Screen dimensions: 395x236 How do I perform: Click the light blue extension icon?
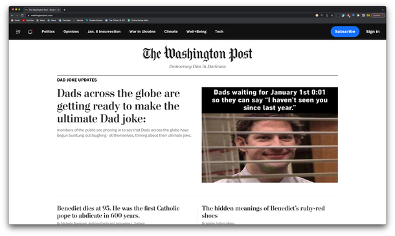coord(343,16)
